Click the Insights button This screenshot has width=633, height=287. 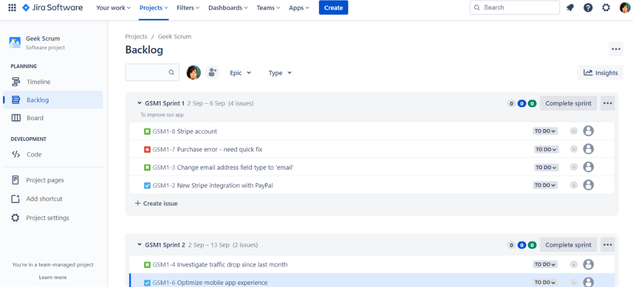(600, 73)
